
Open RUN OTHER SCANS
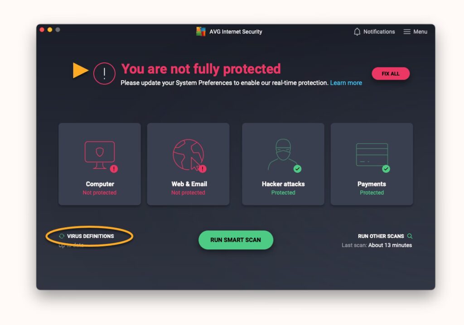(381, 236)
